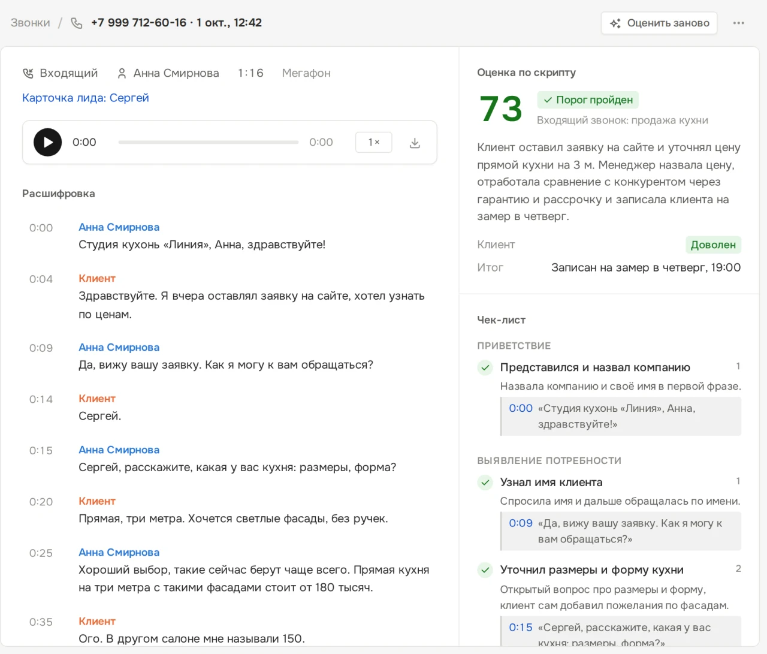The width and height of the screenshot is (767, 654).
Task: Jump to 0:15 timestamp in checklist quote
Action: [521, 628]
